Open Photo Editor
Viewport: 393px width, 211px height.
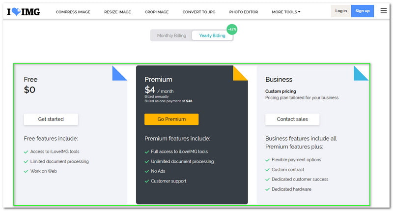tap(243, 12)
